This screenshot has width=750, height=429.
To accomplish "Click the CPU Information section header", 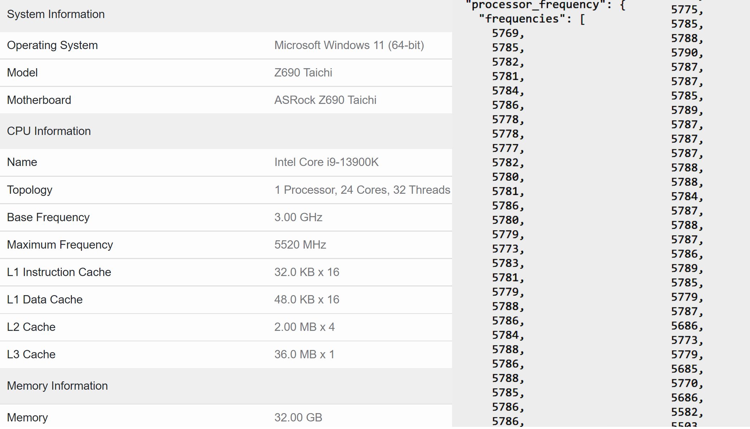I will tap(49, 131).
